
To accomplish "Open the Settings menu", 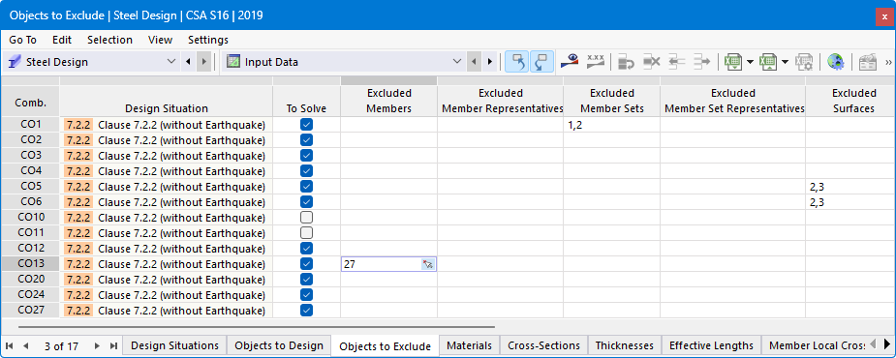I will point(208,40).
